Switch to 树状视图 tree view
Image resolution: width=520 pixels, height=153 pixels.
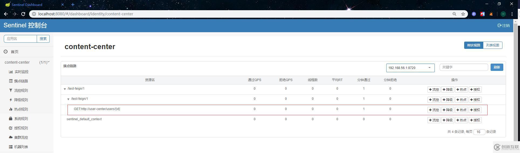[474, 45]
